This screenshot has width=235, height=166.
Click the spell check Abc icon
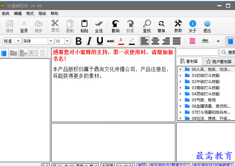(x=205, y=41)
